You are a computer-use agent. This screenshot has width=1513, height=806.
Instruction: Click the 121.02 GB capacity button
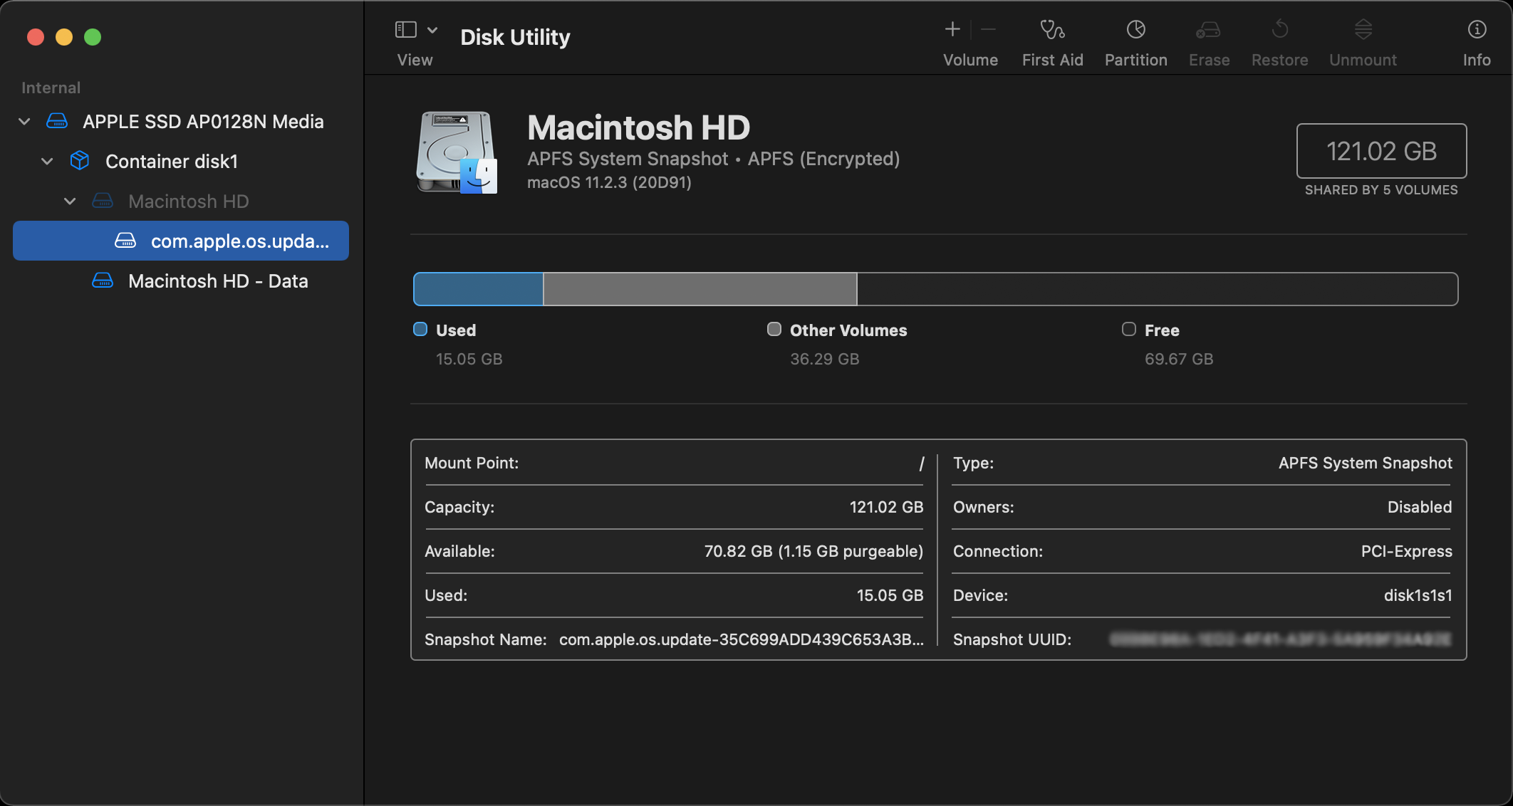coord(1381,151)
